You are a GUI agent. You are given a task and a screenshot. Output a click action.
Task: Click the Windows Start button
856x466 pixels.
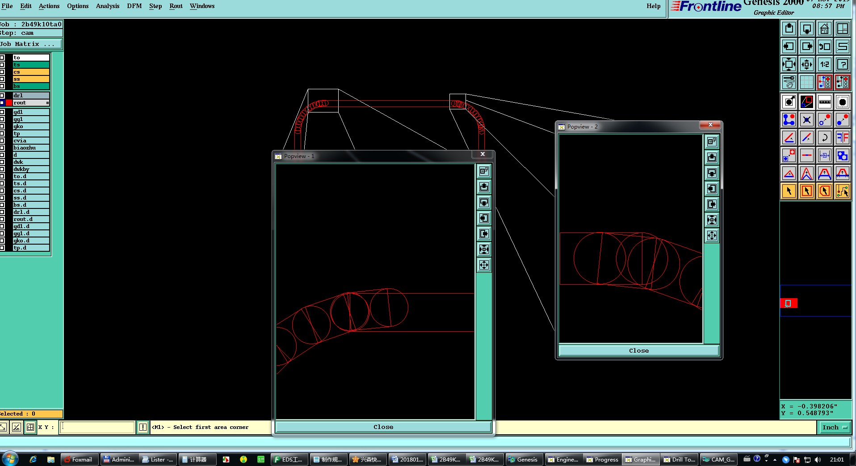(x=10, y=459)
